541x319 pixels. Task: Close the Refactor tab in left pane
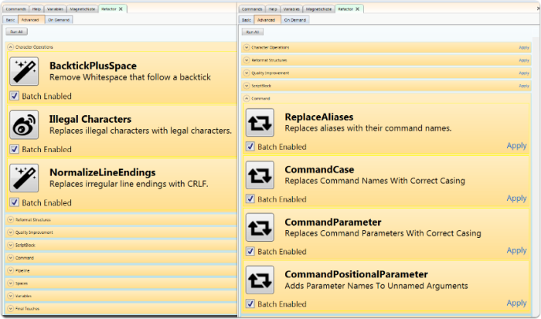[x=121, y=8]
